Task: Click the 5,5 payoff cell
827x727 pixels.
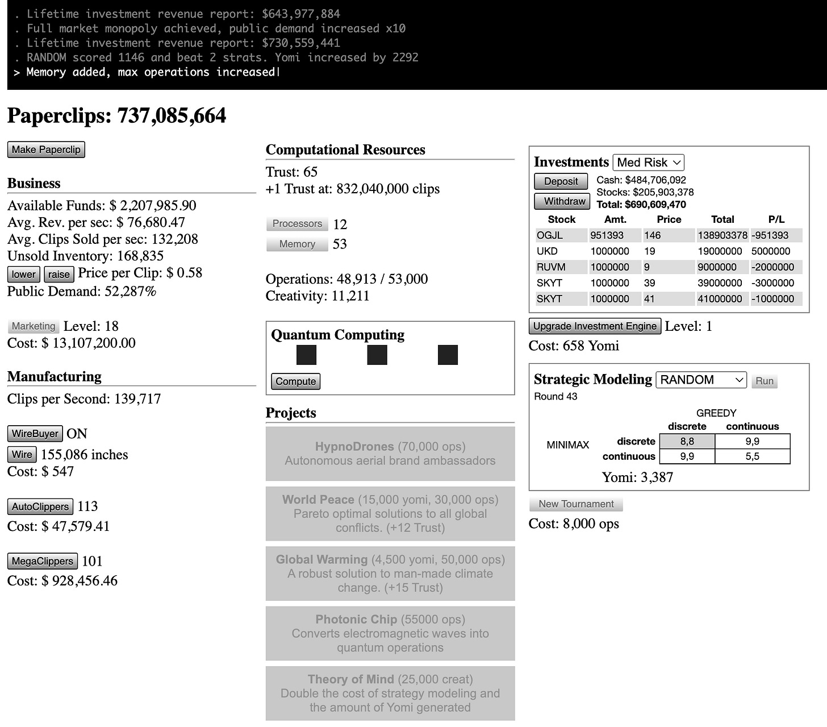Action: [752, 456]
